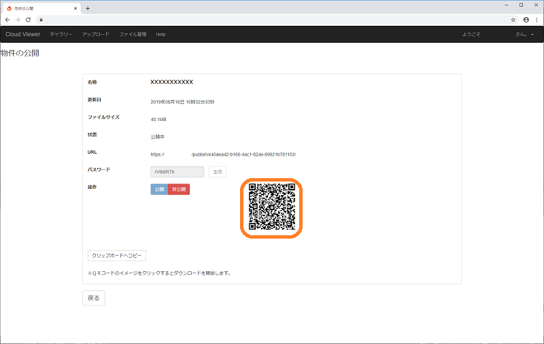This screenshot has height=344, width=544.
Task: Click the Cloud Viewer brand link
Action: pos(23,34)
